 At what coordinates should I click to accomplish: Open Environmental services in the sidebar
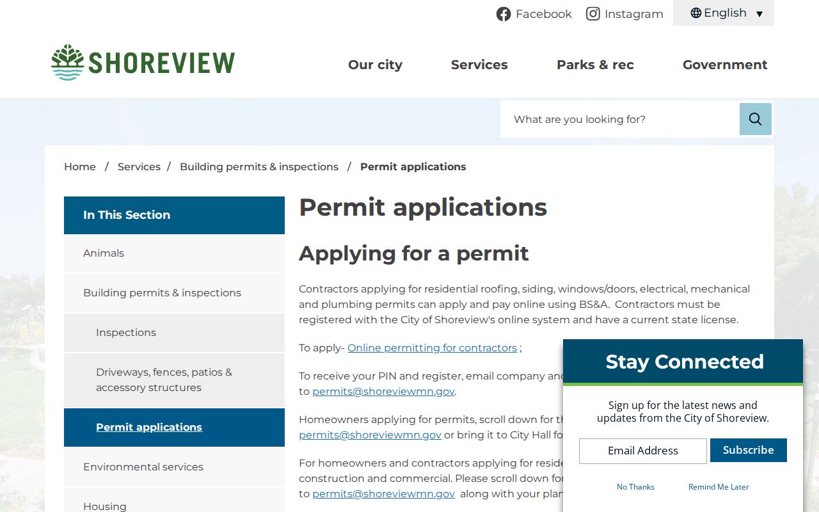(x=174, y=467)
